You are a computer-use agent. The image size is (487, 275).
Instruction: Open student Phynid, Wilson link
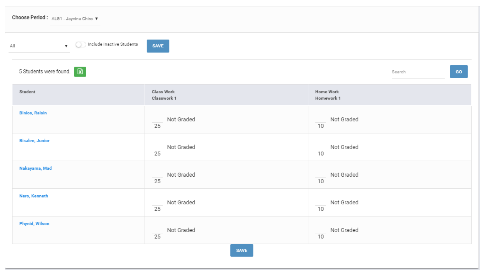(x=34, y=224)
